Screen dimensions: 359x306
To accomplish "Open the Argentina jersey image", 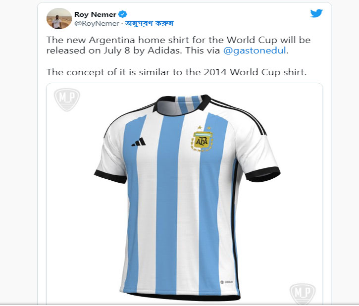I will 185,194.
